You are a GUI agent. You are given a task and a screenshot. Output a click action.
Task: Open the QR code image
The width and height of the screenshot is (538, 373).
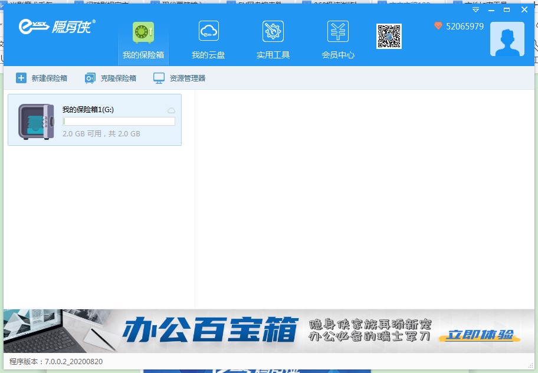click(389, 36)
